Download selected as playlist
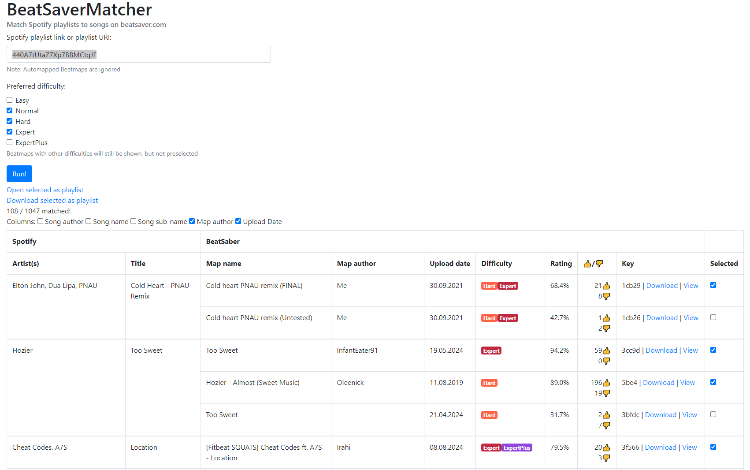The image size is (750, 470). click(x=52, y=201)
